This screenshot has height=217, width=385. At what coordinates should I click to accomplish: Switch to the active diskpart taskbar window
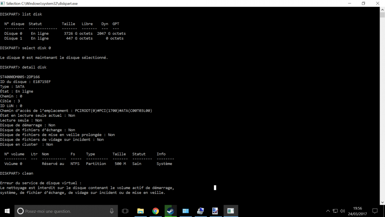click(x=231, y=211)
